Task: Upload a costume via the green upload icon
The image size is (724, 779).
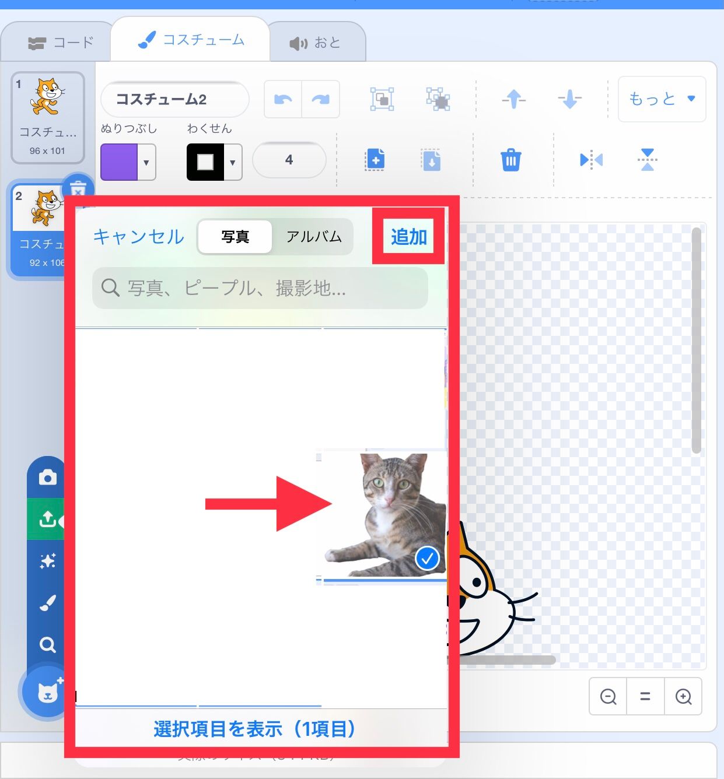Action: [x=47, y=518]
